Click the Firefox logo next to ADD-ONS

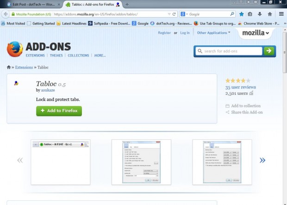(15, 49)
